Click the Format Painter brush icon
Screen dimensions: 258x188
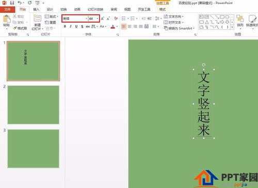(15, 28)
